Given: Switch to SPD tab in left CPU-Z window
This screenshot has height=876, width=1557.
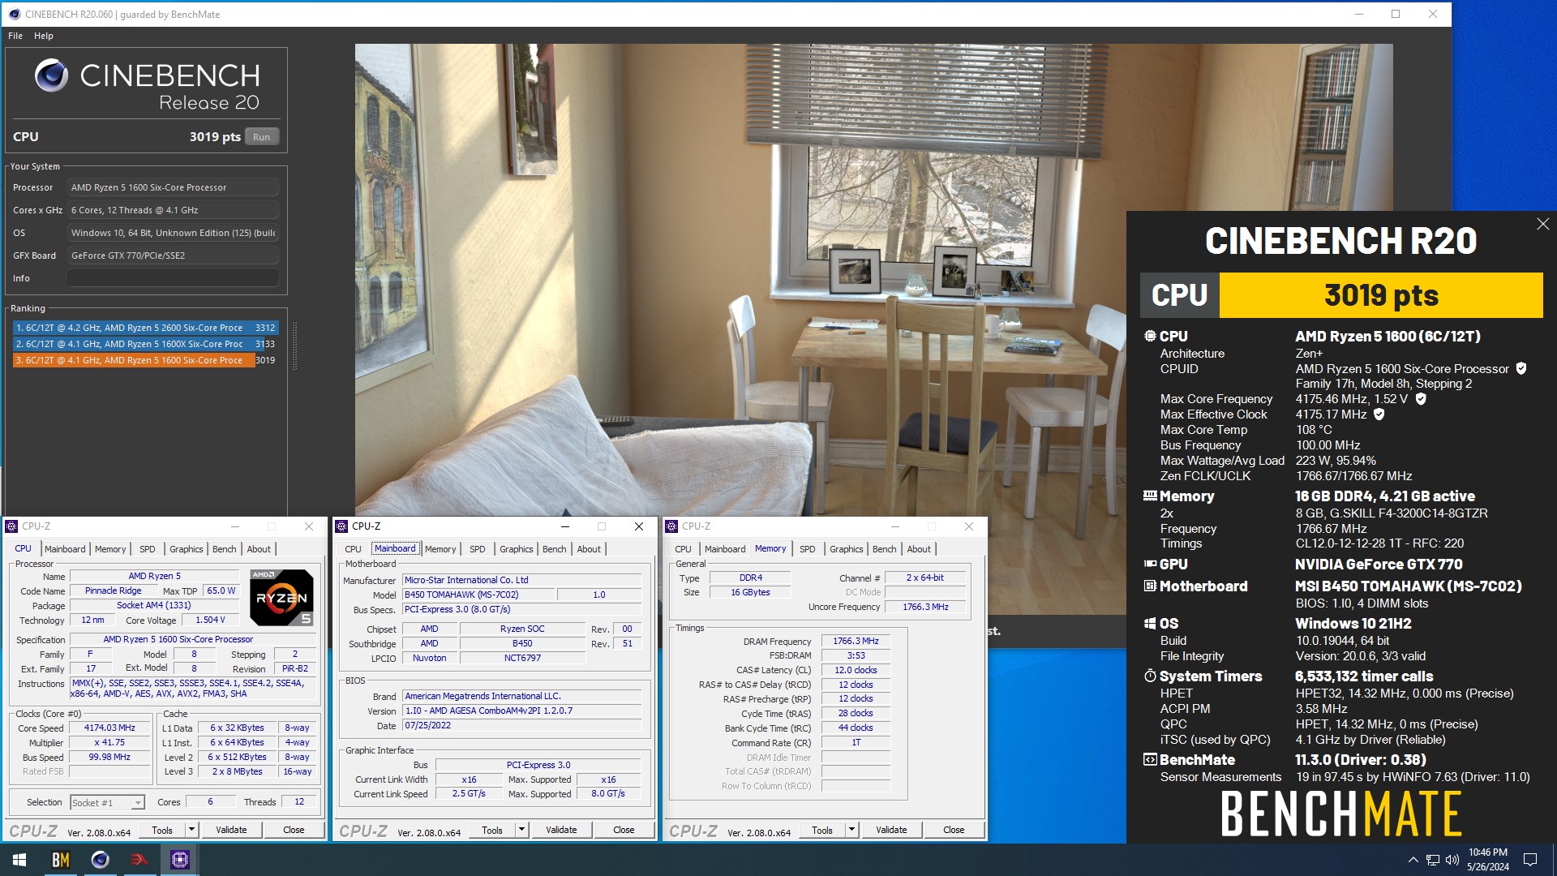Looking at the screenshot, I should tap(148, 549).
